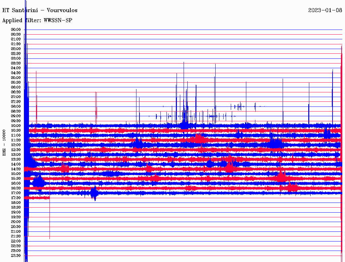Select the 23:30 time label
Viewport: 345px width, 262px height.
pyautogui.click(x=16, y=256)
